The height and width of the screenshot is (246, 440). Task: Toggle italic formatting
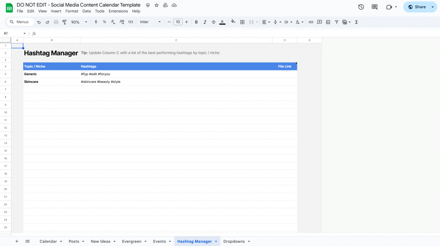pos(205,22)
